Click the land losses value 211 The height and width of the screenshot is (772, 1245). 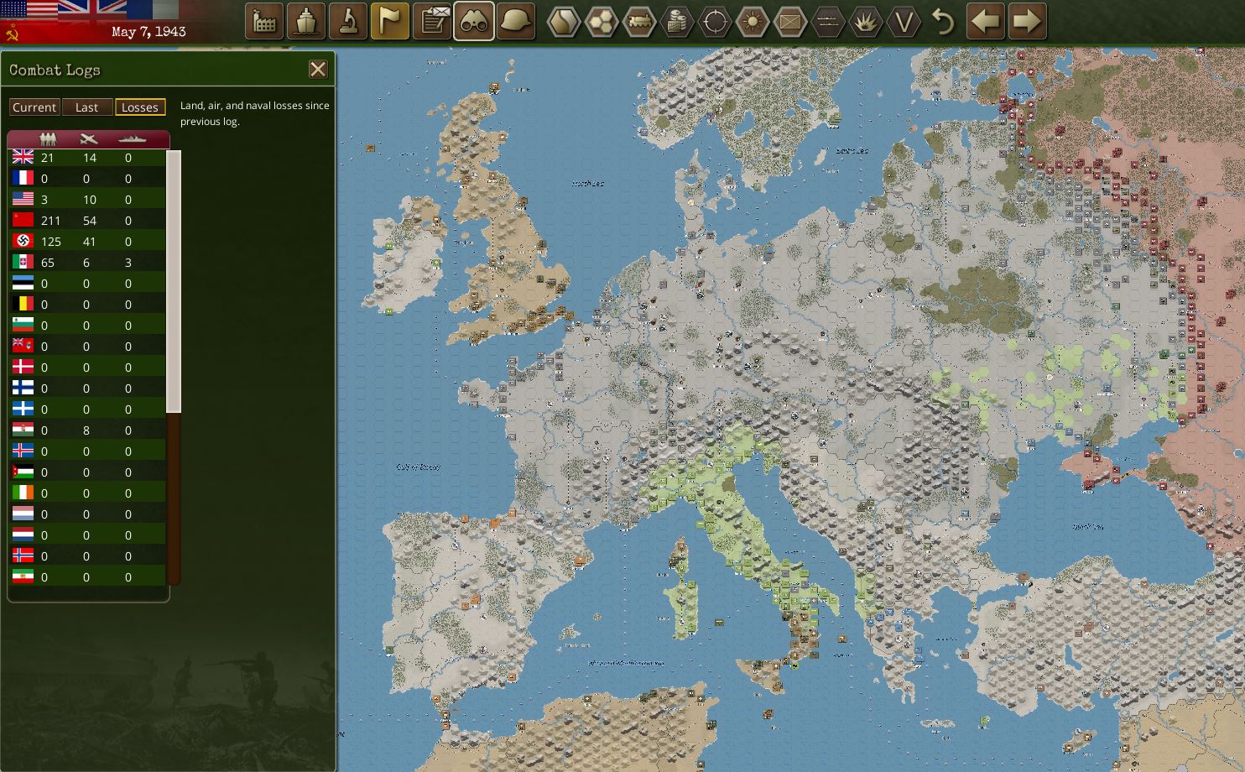(50, 221)
